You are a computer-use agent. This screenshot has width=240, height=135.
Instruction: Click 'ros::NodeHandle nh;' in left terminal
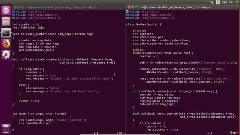(x=35, y=123)
